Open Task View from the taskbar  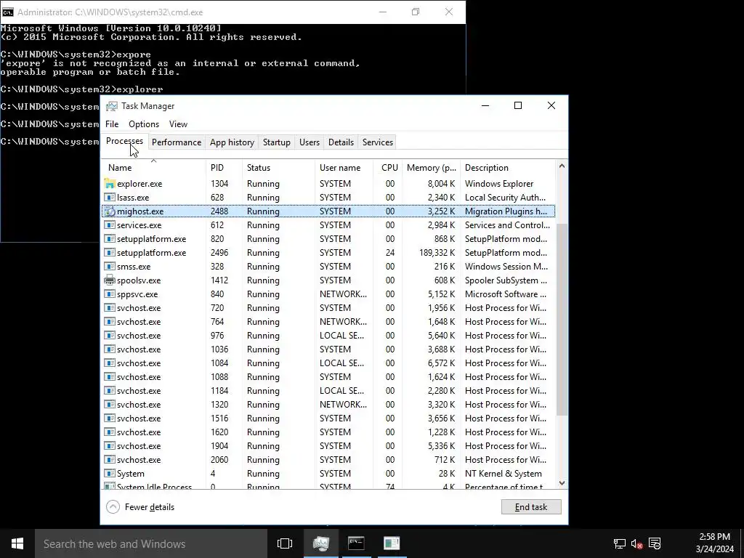coord(285,543)
